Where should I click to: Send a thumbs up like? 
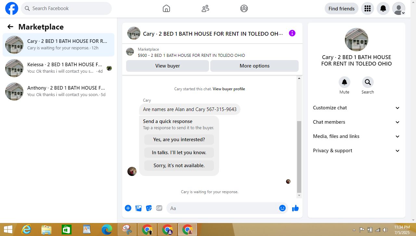pyautogui.click(x=295, y=208)
